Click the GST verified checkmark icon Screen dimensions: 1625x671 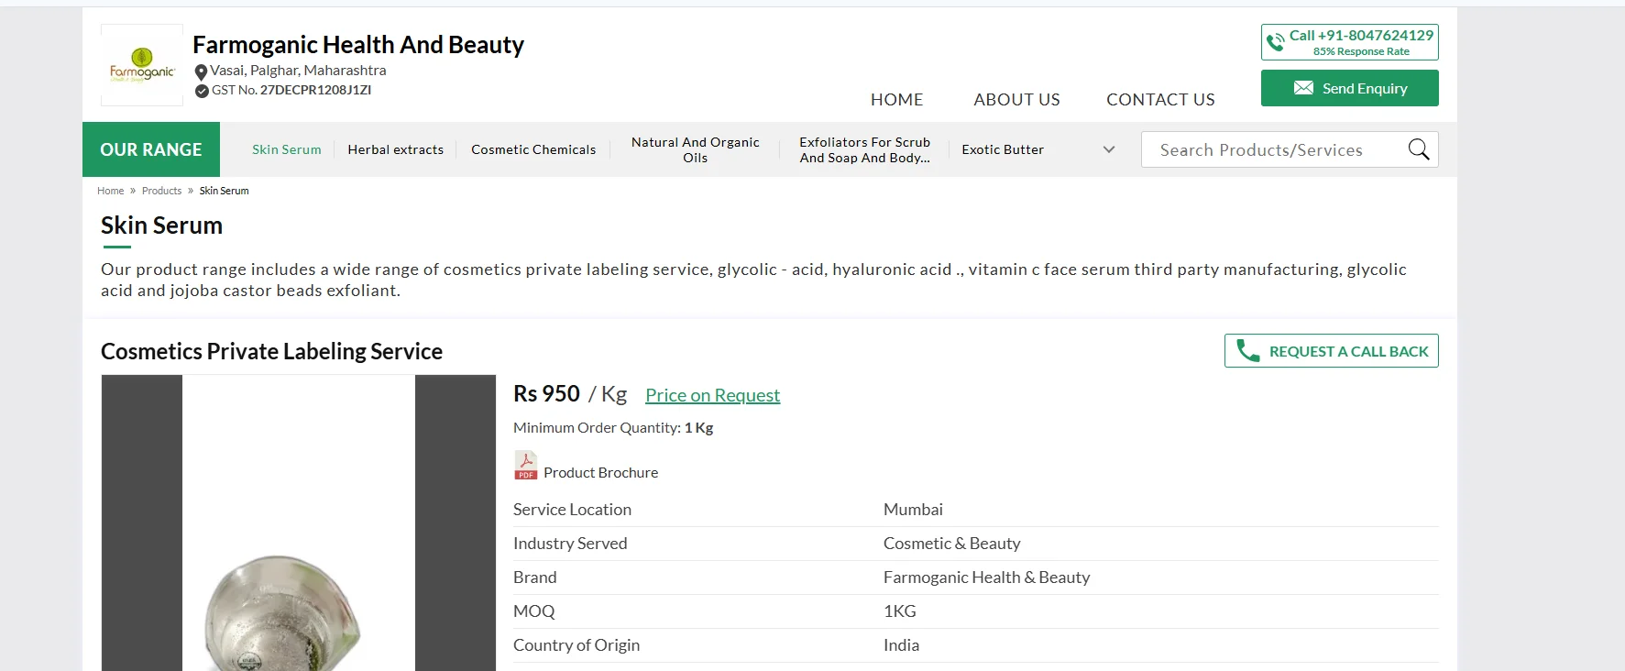pos(202,91)
